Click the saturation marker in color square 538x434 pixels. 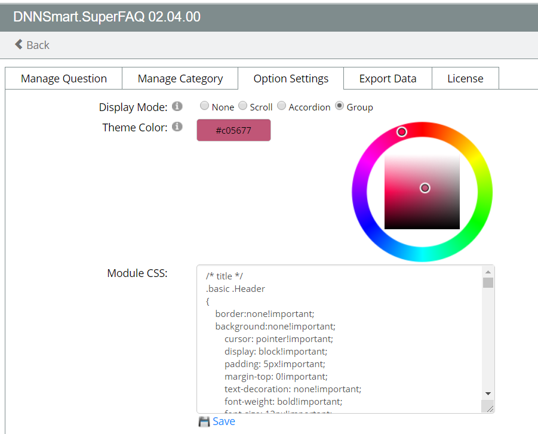click(x=425, y=188)
